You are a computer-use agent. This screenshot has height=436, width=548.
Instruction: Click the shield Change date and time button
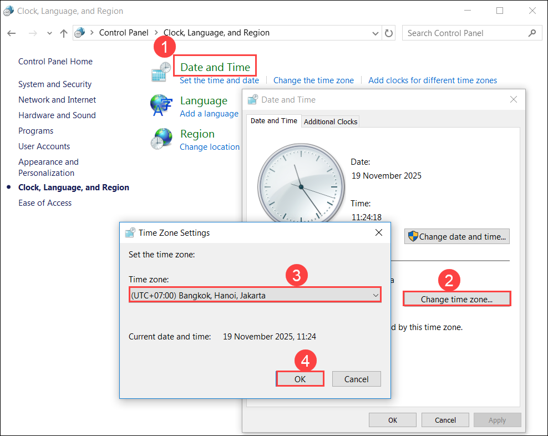(x=456, y=237)
